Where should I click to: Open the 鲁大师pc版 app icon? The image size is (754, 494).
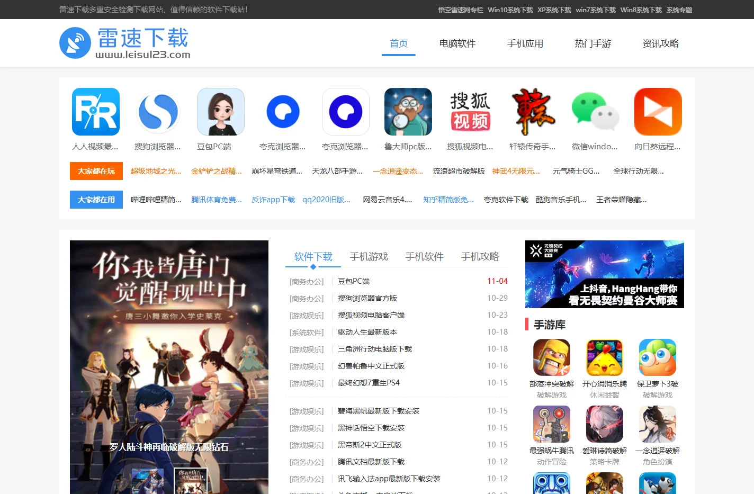click(408, 112)
